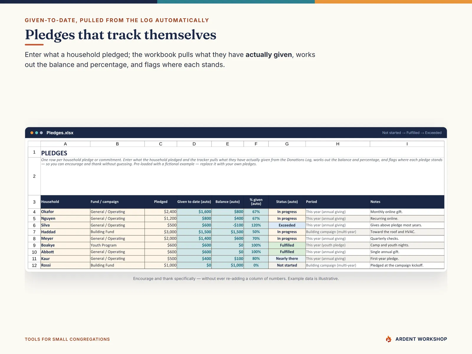This screenshot has width=472, height=354.
Task: Select the Silva household cell
Action: [x=65, y=225]
